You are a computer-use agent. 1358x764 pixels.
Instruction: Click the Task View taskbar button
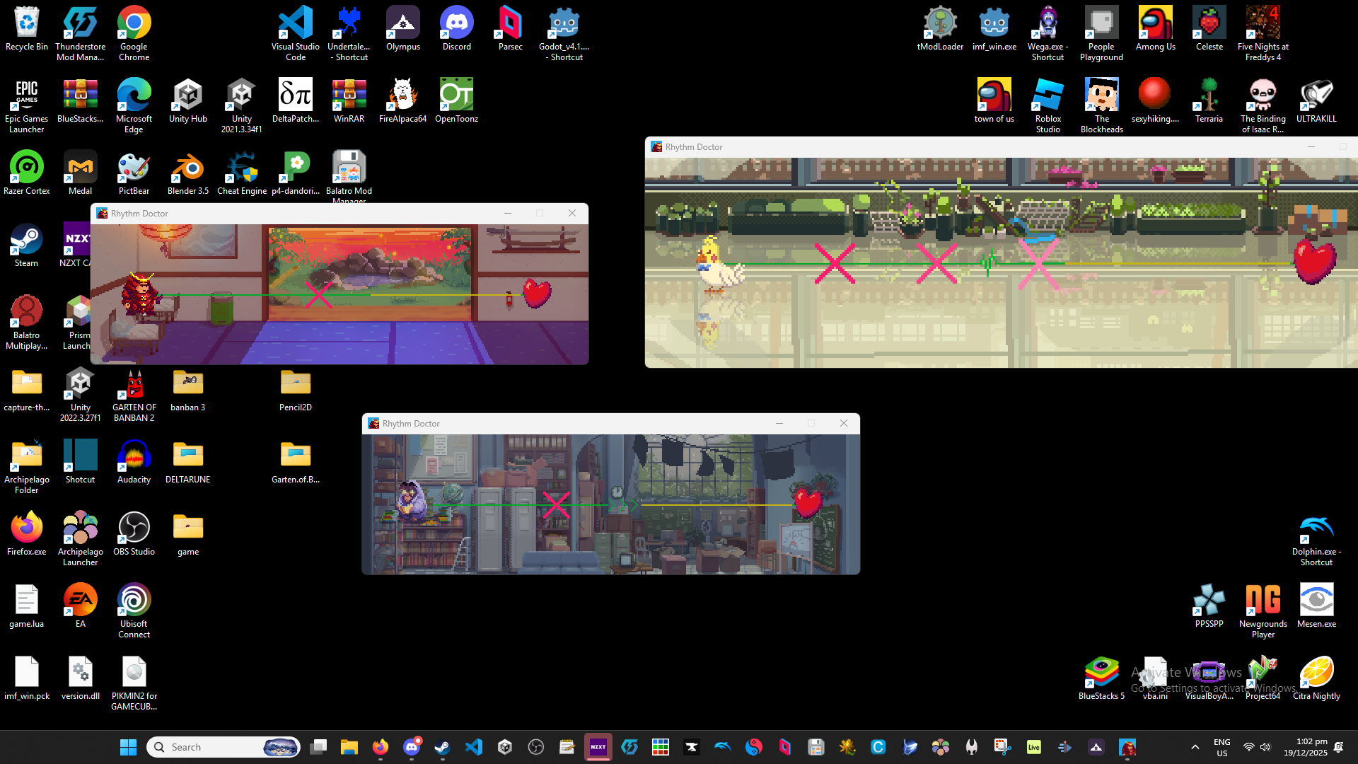(x=319, y=747)
